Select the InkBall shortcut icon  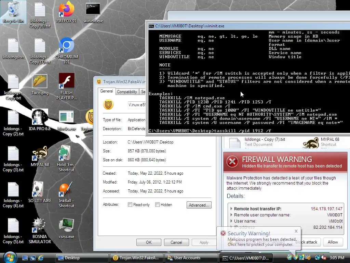66,194
